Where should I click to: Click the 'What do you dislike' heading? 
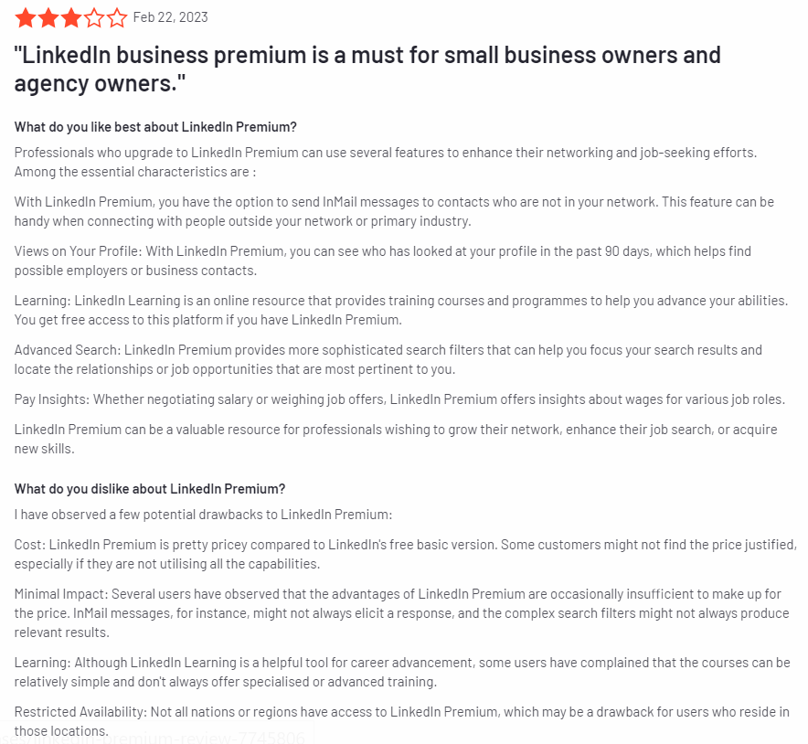(150, 489)
